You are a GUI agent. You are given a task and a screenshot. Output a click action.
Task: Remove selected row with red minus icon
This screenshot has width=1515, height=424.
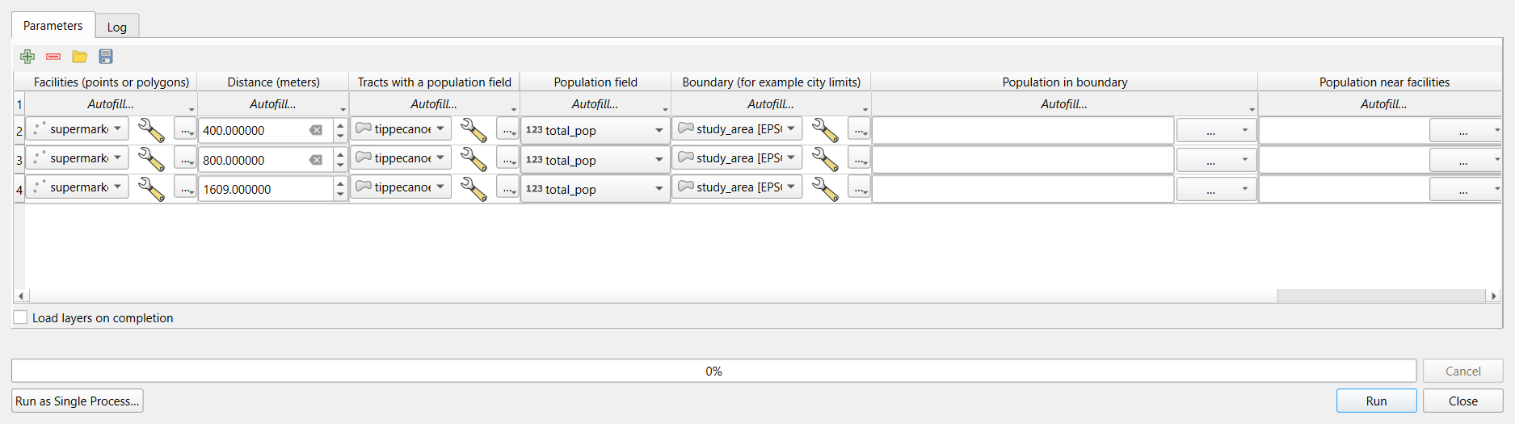click(53, 57)
